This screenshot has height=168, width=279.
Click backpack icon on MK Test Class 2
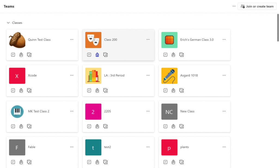21,126
